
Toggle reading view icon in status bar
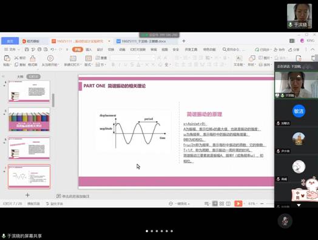[228, 204]
